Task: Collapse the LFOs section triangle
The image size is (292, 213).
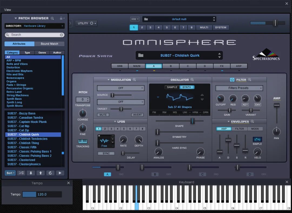Action: (x=115, y=121)
